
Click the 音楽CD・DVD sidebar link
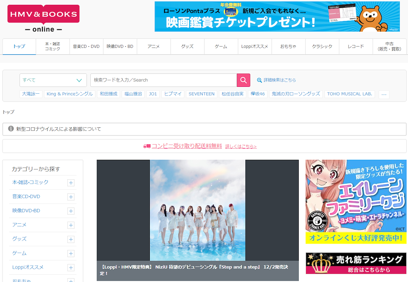pyautogui.click(x=26, y=196)
